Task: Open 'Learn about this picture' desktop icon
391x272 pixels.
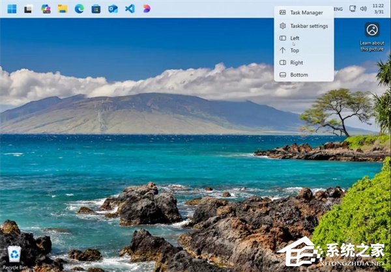Action: pyautogui.click(x=372, y=36)
